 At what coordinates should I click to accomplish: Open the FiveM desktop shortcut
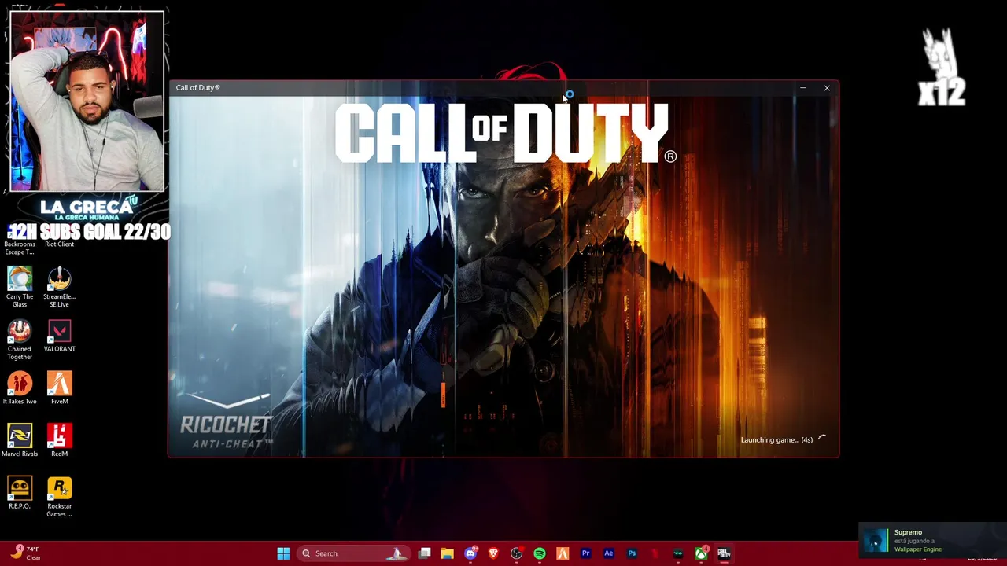(60, 388)
